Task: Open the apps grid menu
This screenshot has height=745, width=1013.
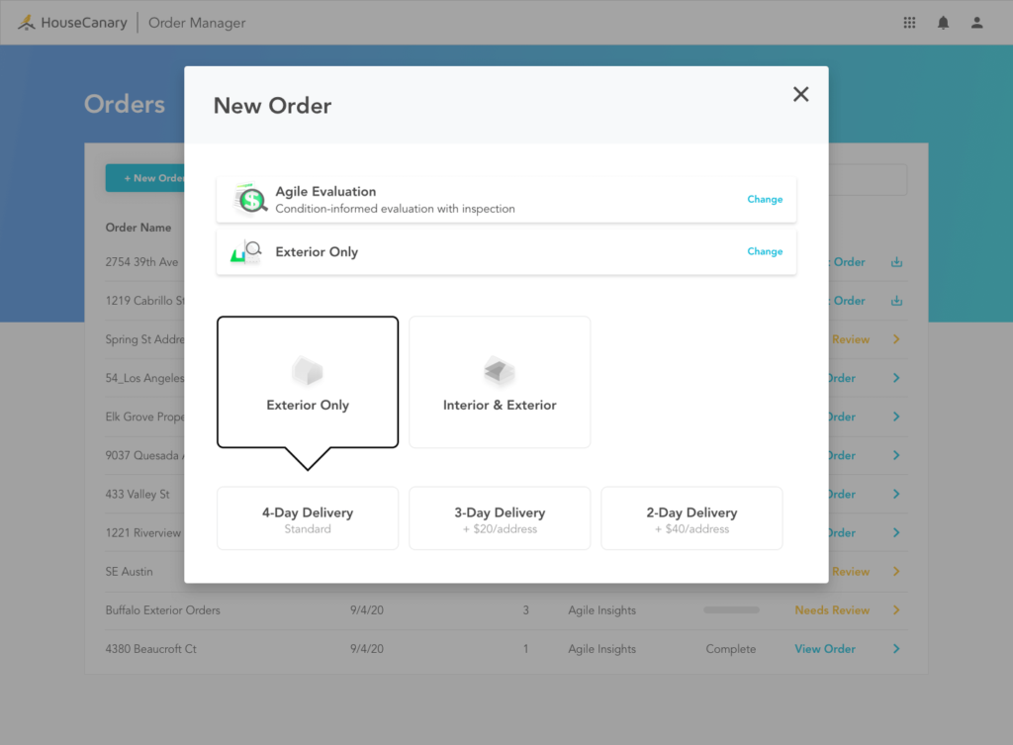Action: coord(909,23)
